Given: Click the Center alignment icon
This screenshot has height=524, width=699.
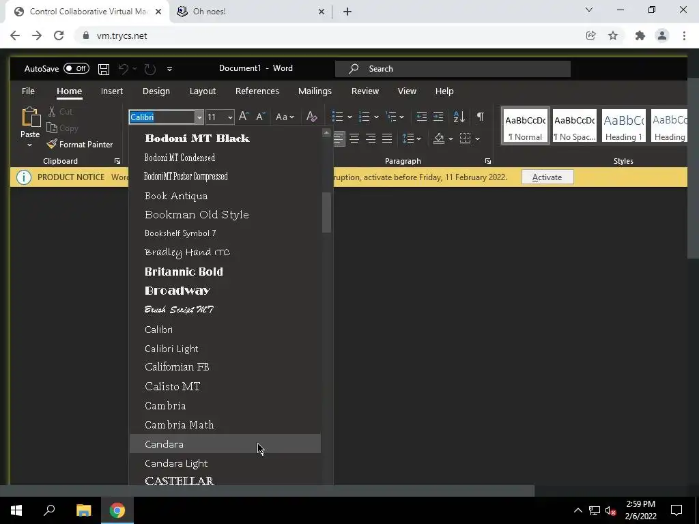Looking at the screenshot, I should pyautogui.click(x=354, y=139).
